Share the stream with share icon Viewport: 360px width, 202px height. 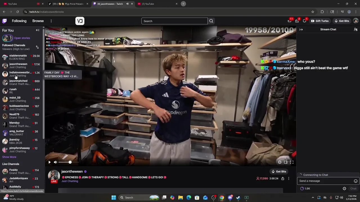[x=283, y=178]
